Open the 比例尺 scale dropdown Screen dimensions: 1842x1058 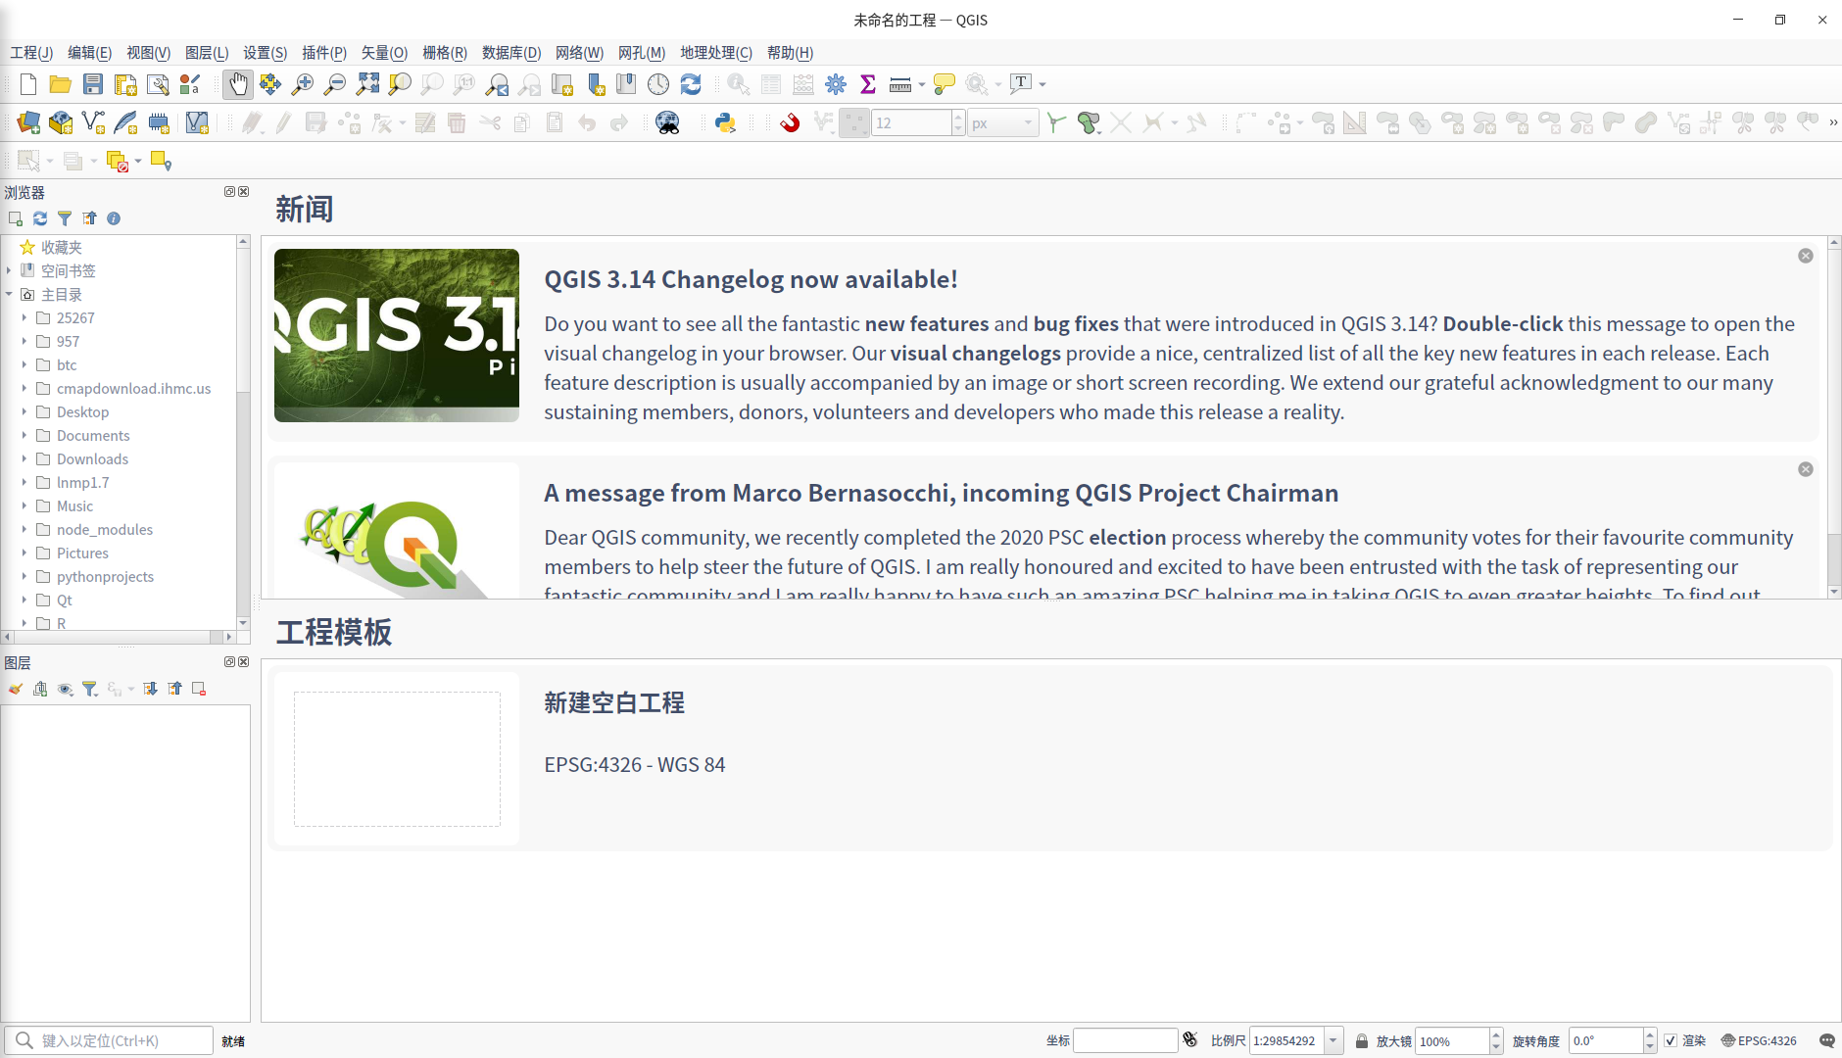[x=1333, y=1040]
